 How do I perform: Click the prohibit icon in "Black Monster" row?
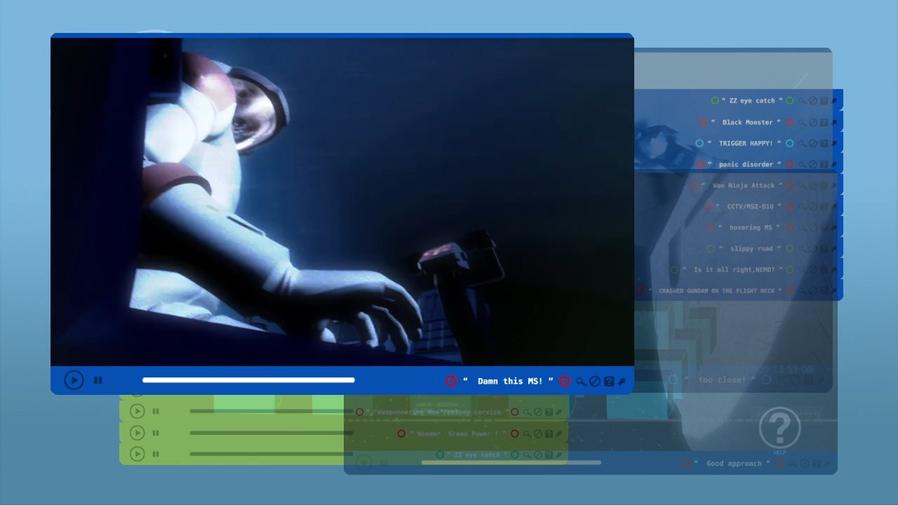coord(813,122)
